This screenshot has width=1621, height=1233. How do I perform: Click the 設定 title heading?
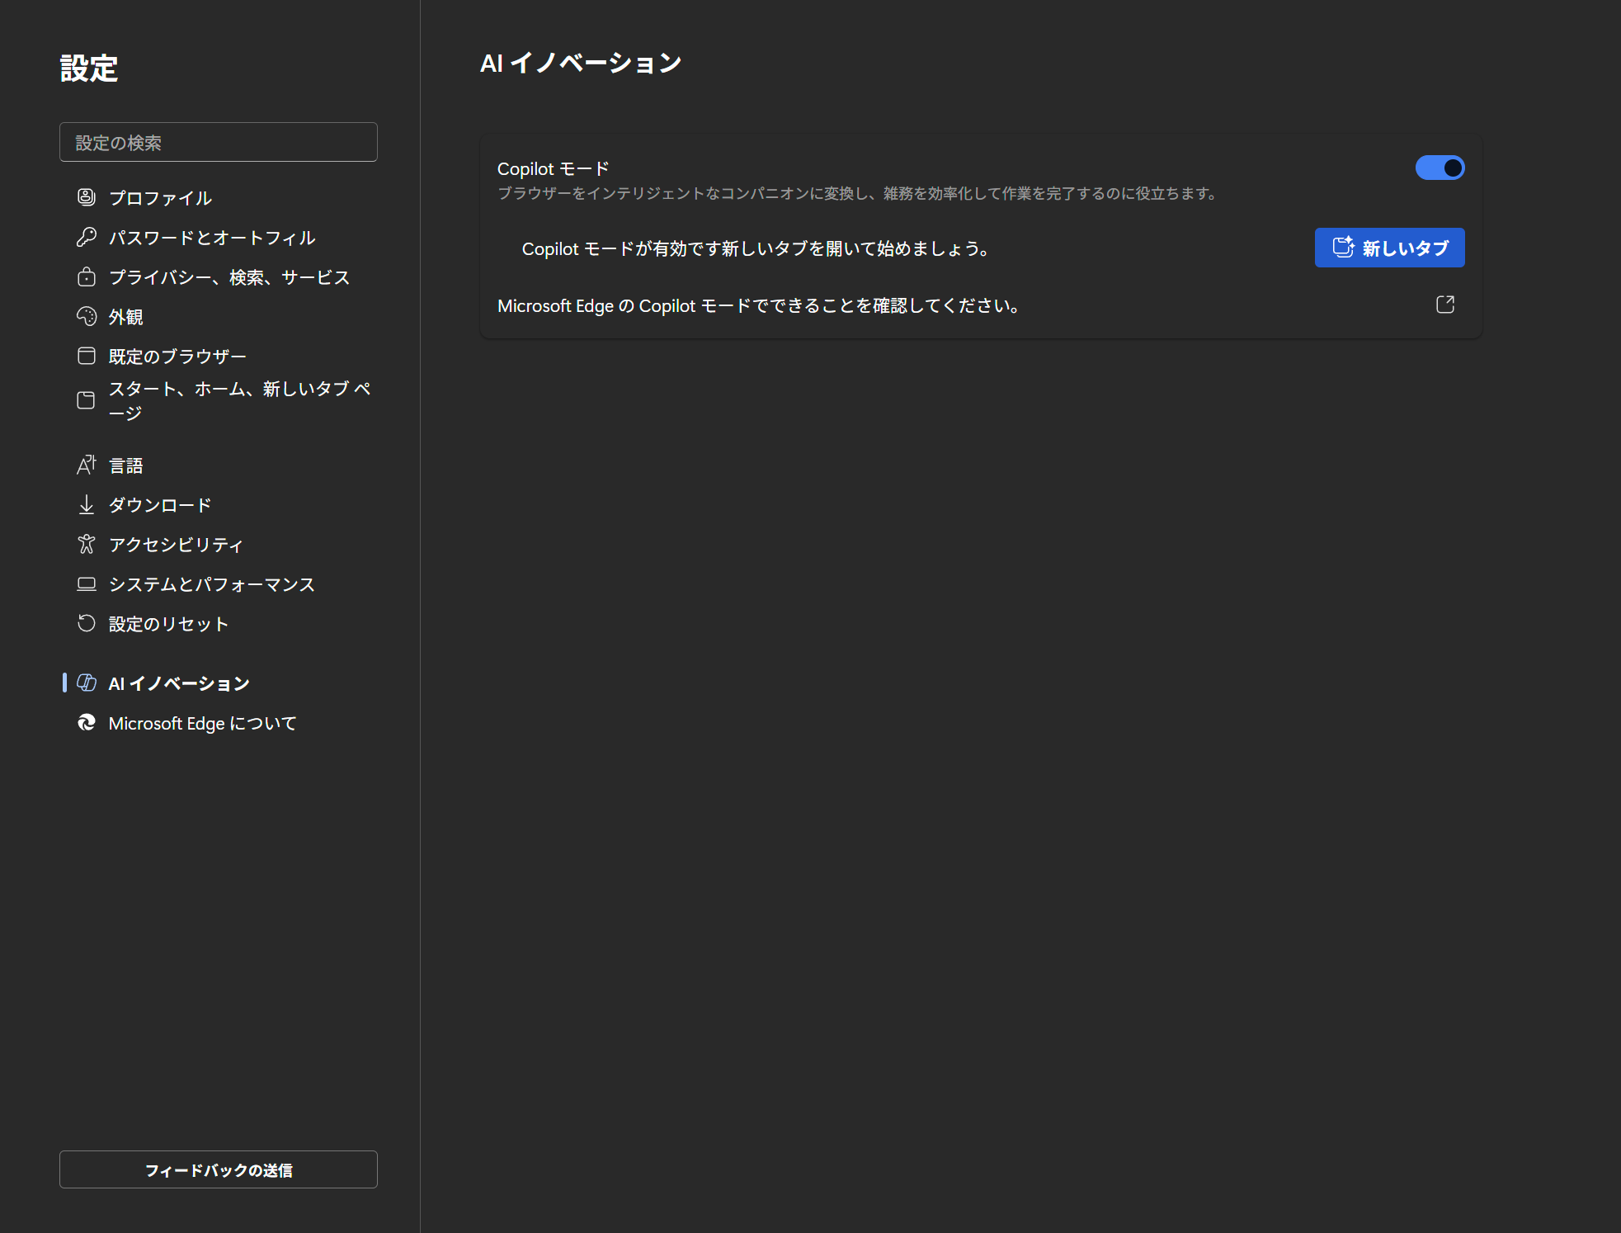tap(89, 68)
